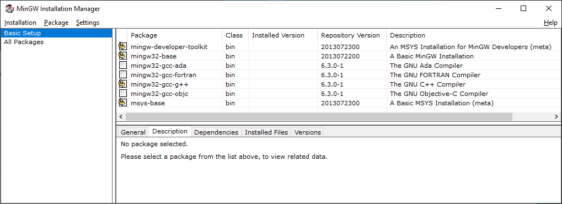Click the 'No package selected.' message
This screenshot has width=562, height=204.
coord(154,144)
